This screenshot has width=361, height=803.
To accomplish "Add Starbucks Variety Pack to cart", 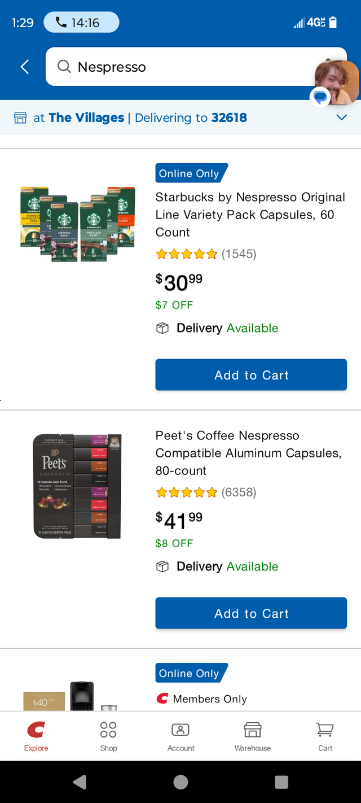I will [251, 375].
